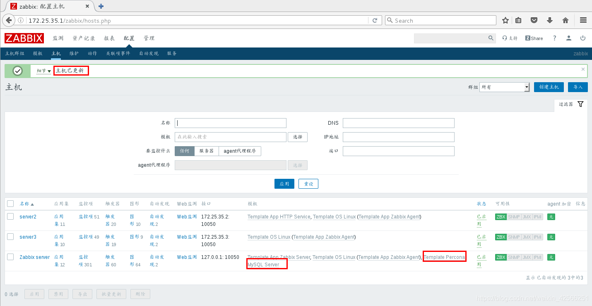The width and height of the screenshot is (592, 306).
Task: Open the 群组 dropdown showing 所有
Action: [x=505, y=87]
